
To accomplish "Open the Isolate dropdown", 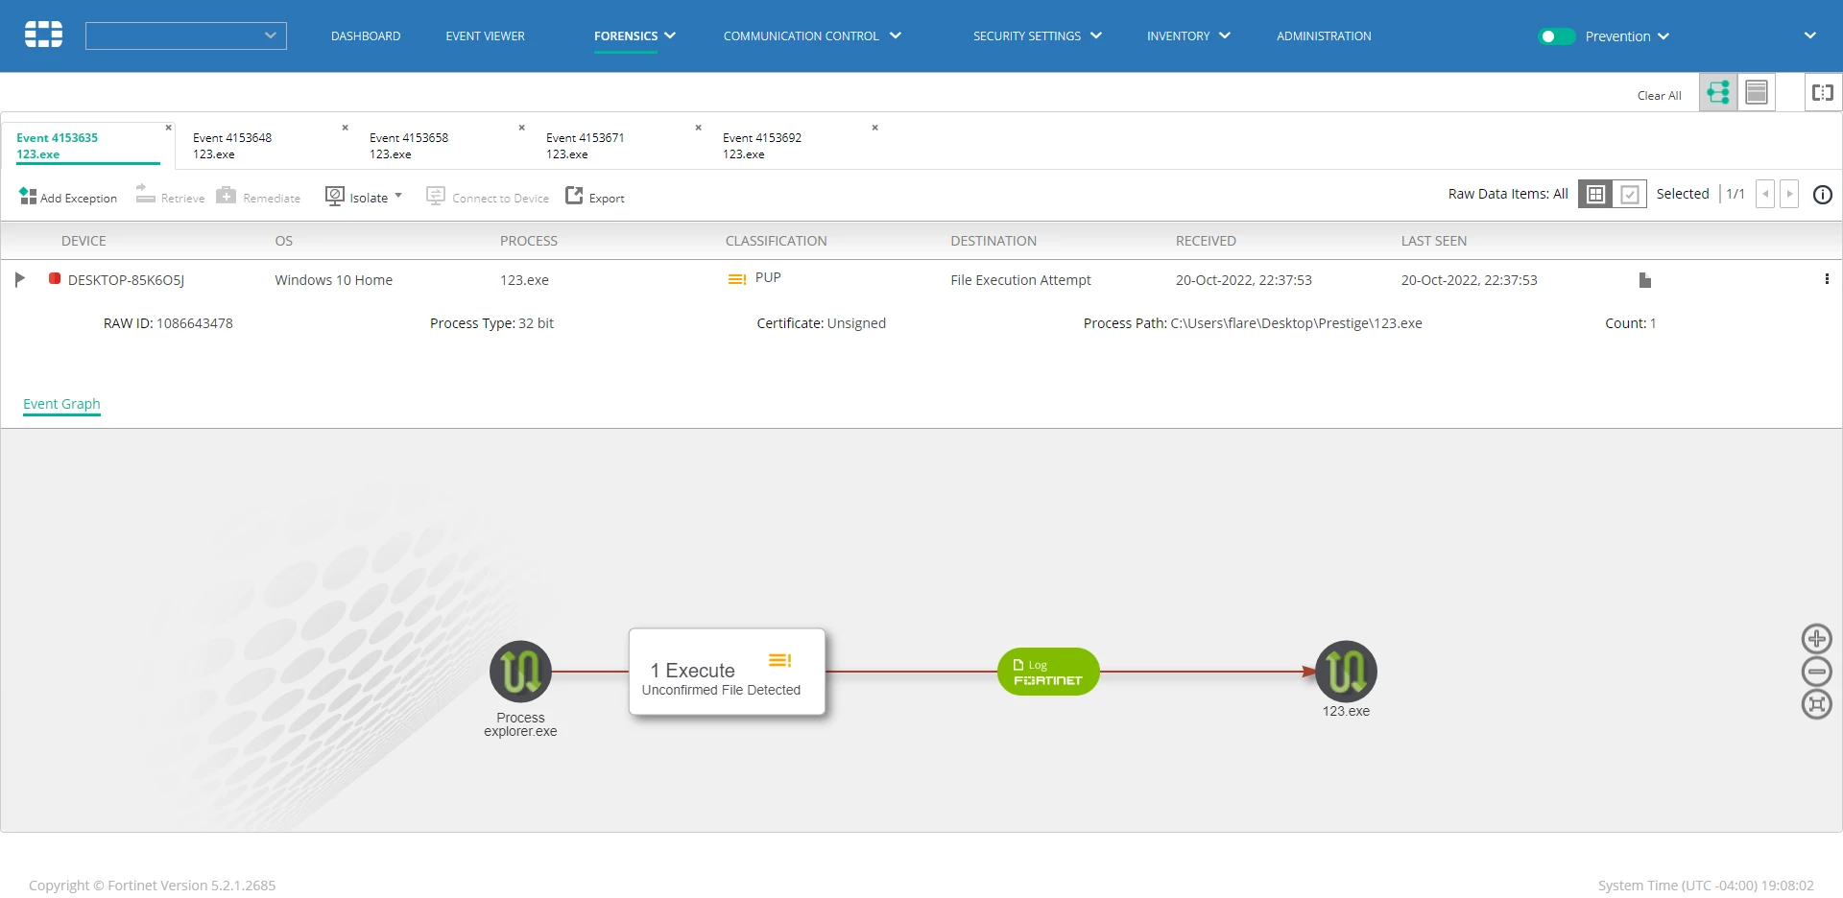I will click(364, 196).
